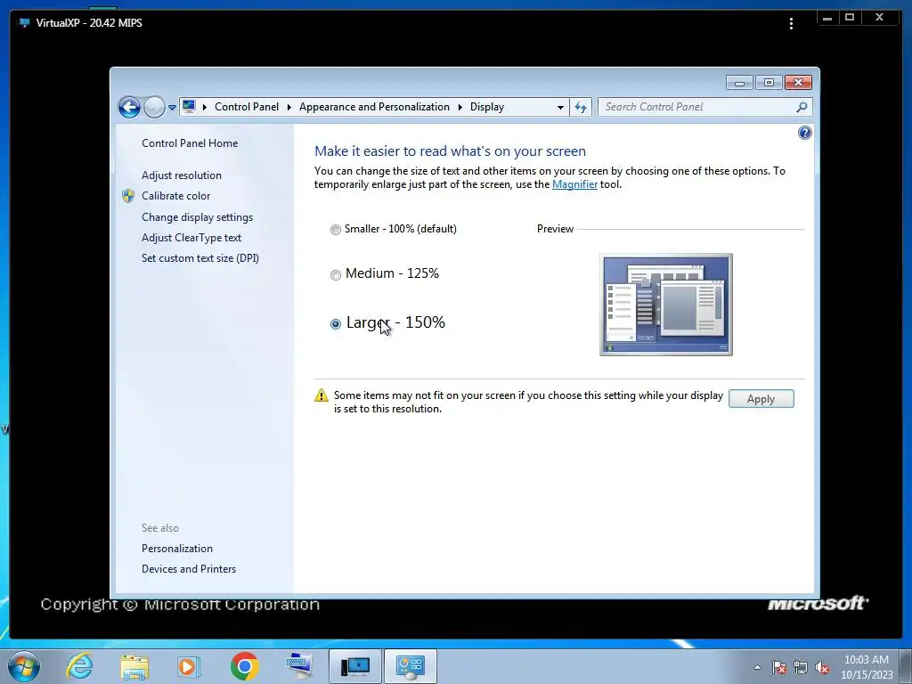912x684 pixels.
Task: Launch Google Chrome from taskbar
Action: pos(244,666)
